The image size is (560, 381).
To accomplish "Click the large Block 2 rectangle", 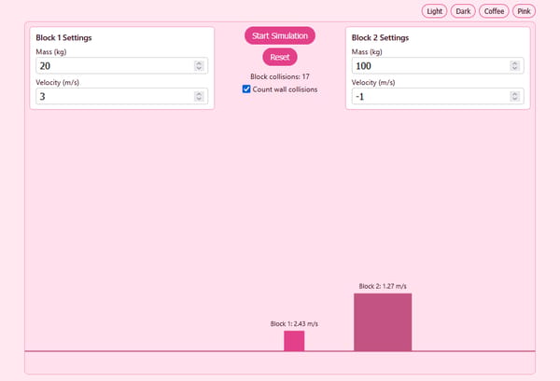I will tap(383, 322).
